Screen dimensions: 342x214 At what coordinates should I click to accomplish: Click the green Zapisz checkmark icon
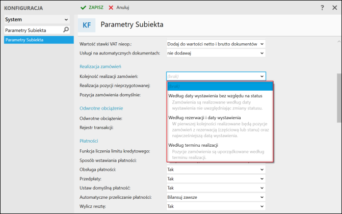[83, 8]
